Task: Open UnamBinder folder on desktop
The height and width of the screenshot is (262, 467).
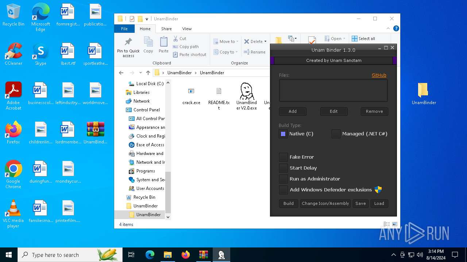Action: (x=424, y=94)
